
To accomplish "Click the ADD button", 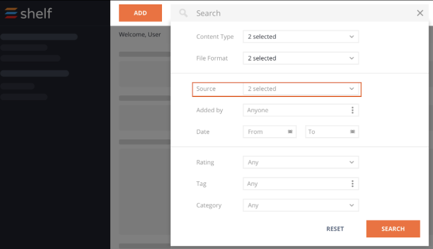I will (x=140, y=13).
